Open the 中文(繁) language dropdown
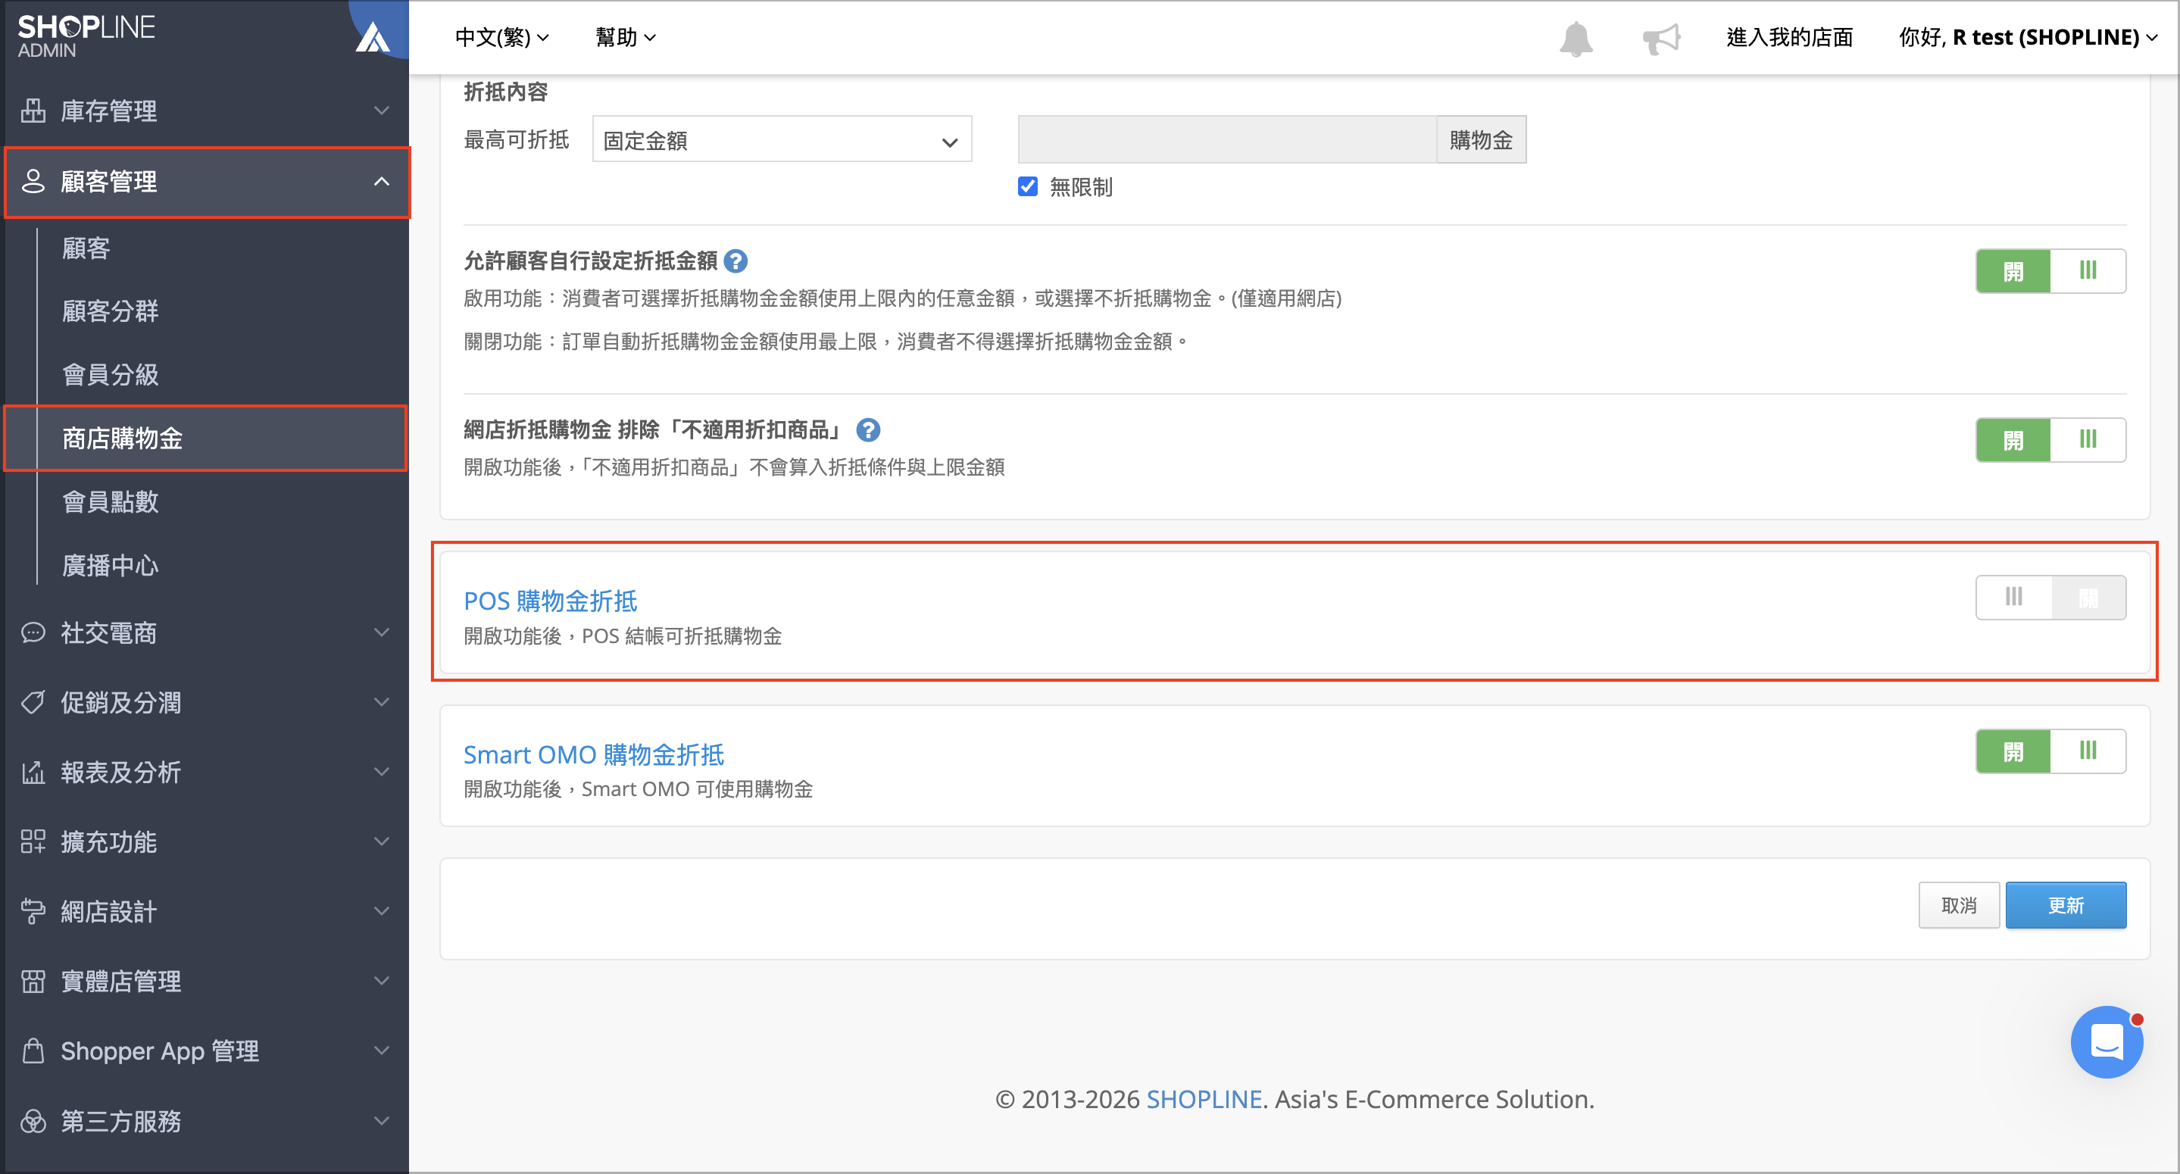 (502, 37)
